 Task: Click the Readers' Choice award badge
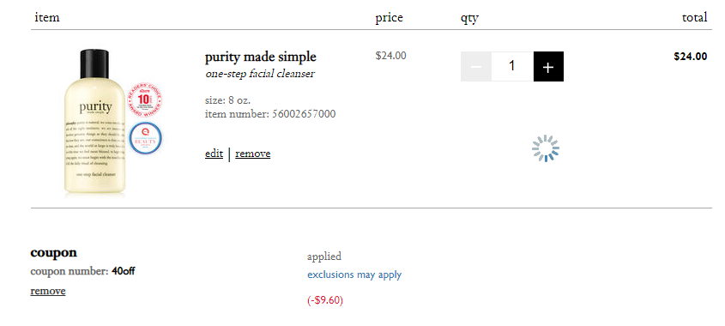[144, 100]
